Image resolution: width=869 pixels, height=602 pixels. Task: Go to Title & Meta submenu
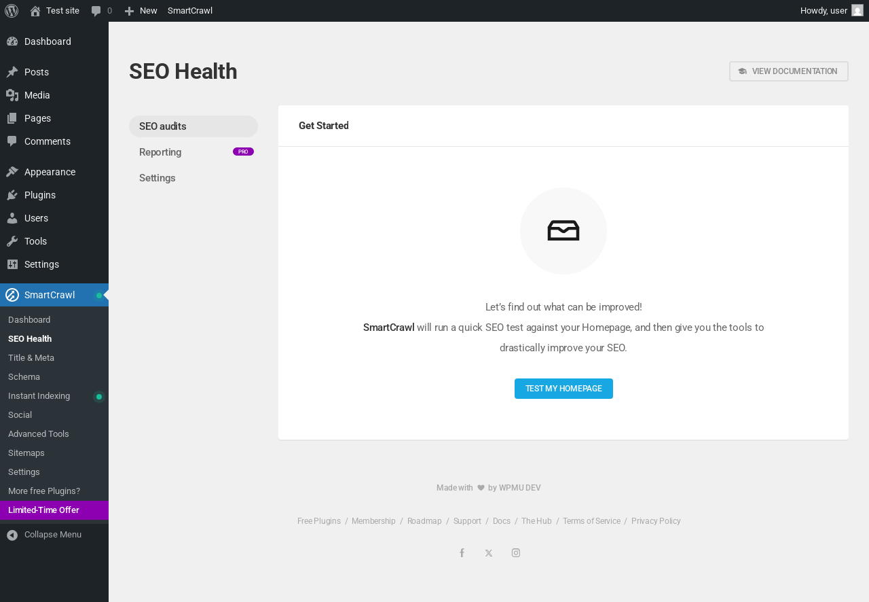click(54, 358)
